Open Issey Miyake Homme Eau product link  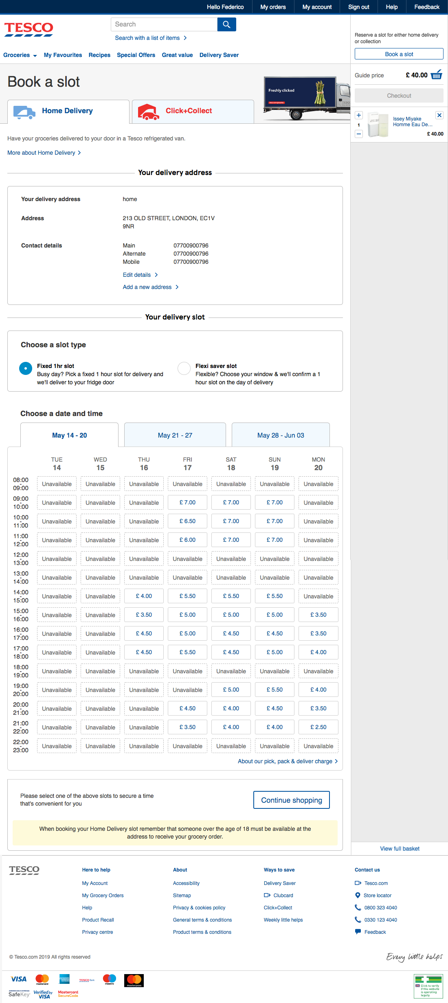(412, 122)
